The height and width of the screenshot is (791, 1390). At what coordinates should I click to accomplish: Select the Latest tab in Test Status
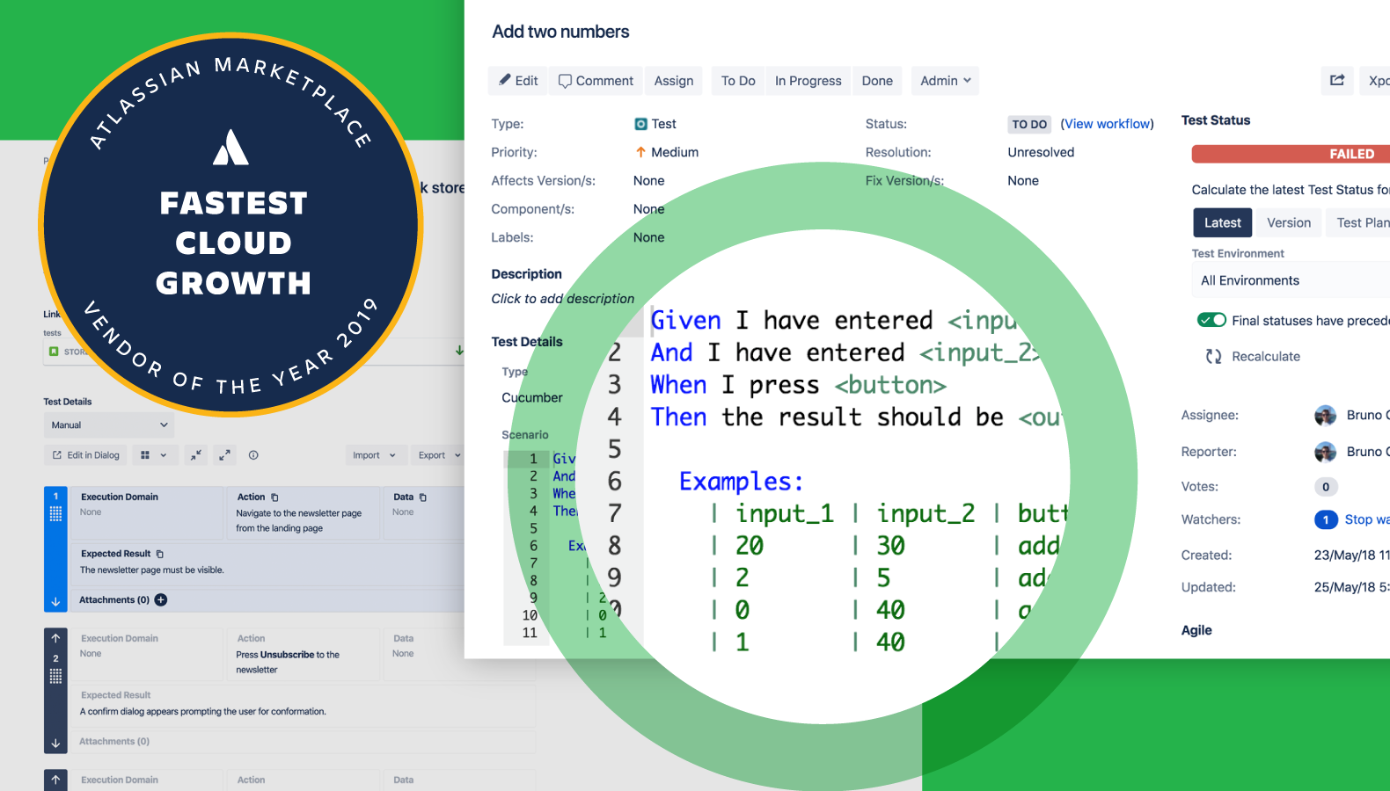1222,223
